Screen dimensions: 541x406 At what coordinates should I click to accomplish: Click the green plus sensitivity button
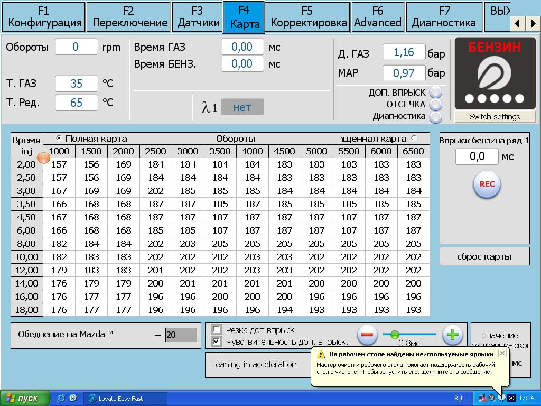[452, 334]
